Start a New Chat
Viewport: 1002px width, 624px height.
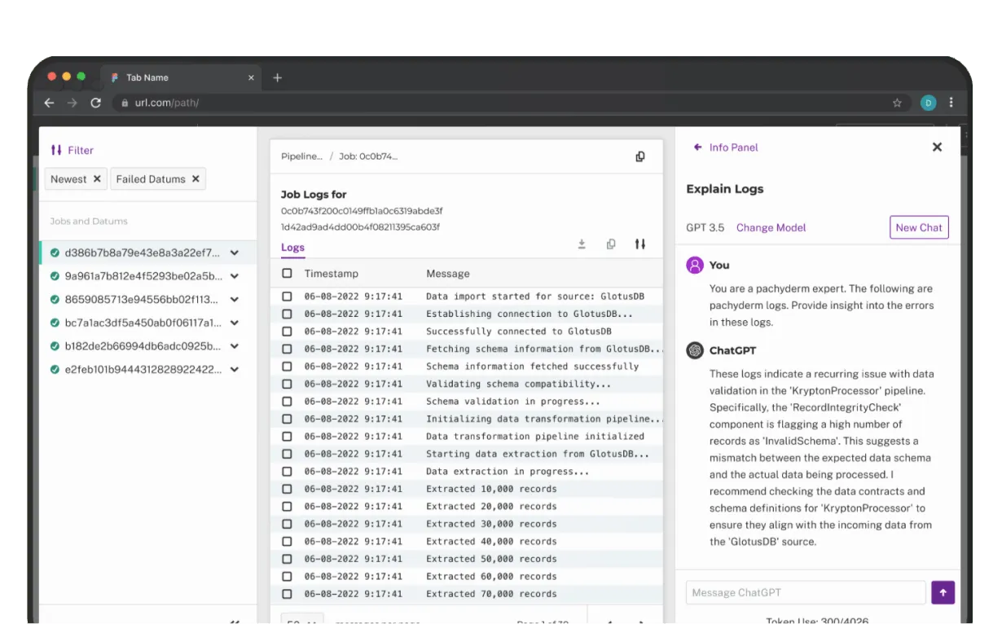click(919, 227)
